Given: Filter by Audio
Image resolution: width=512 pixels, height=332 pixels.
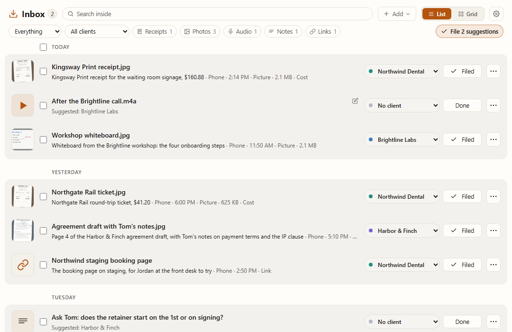Looking at the screenshot, I should point(242,31).
